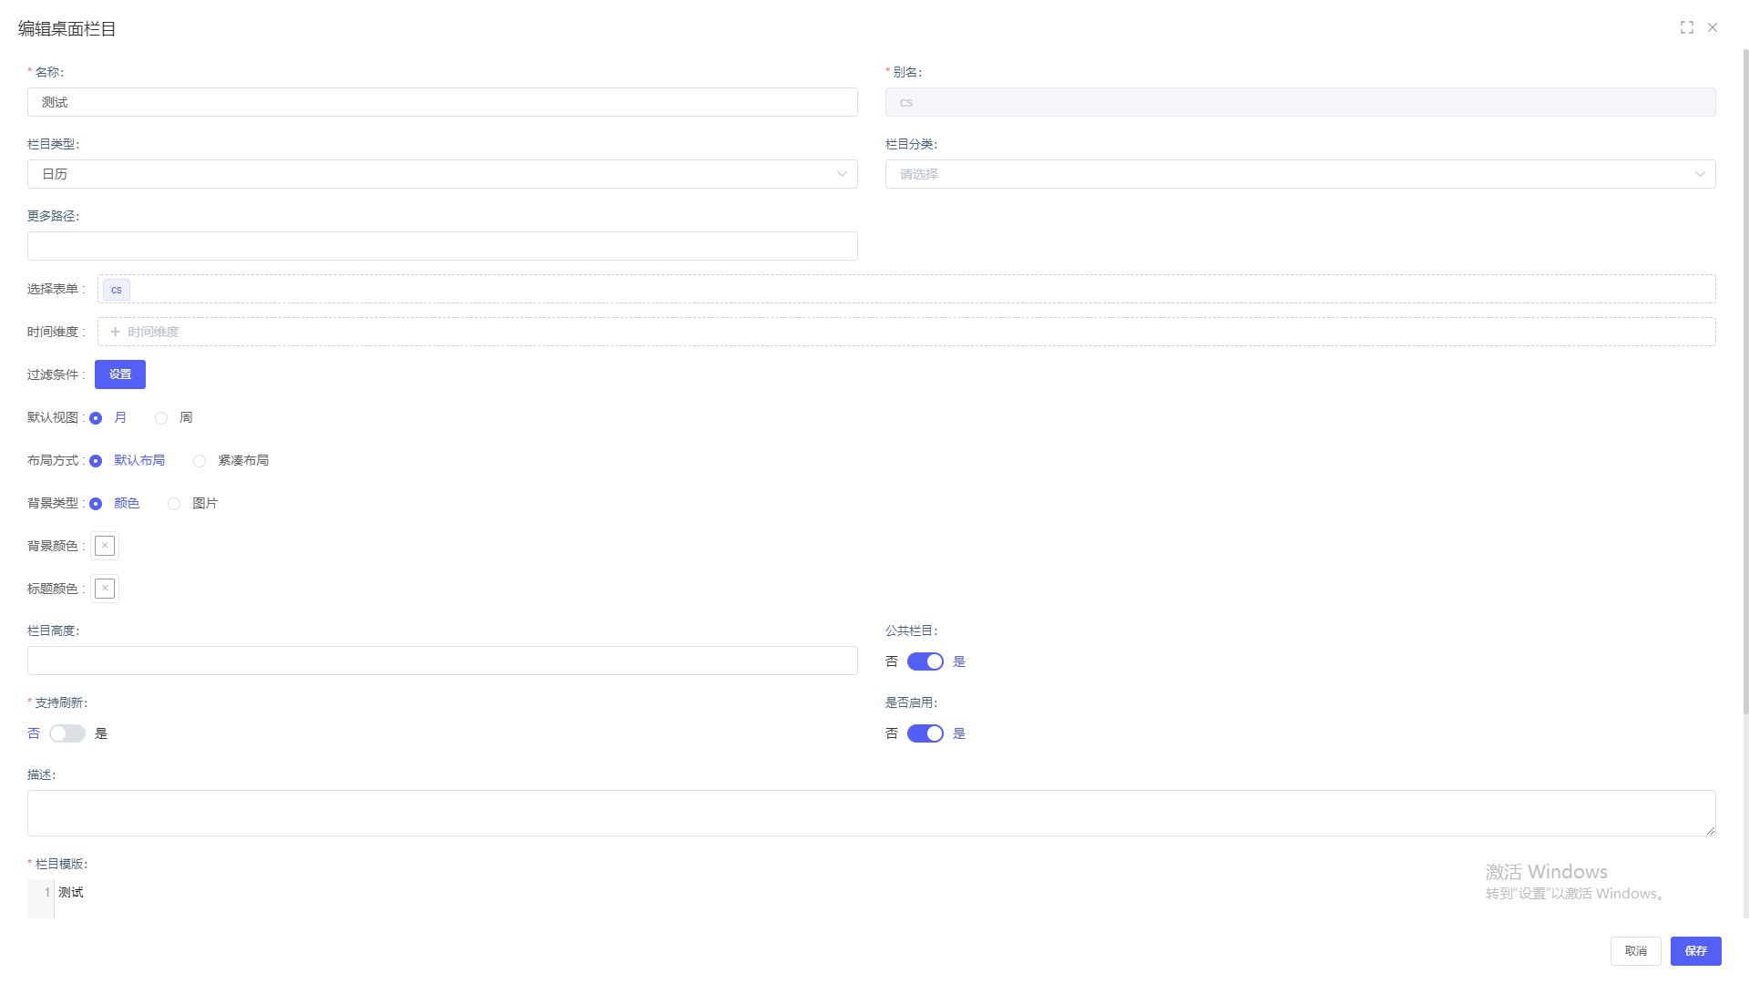Click the cs tag in 选择表单
The height and width of the screenshot is (984, 1749).
tap(117, 290)
